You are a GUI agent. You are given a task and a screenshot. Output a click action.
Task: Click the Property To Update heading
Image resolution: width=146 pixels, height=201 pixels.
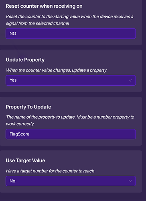click(28, 107)
